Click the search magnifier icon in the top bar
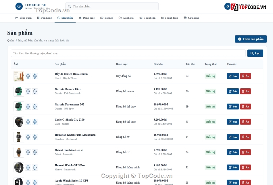The image size is (273, 185). click(69, 6)
